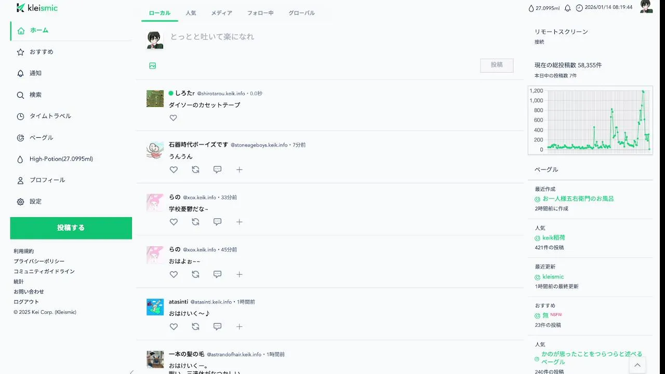Click the potion droplet icon at top right
665x374 pixels.
tap(531, 8)
